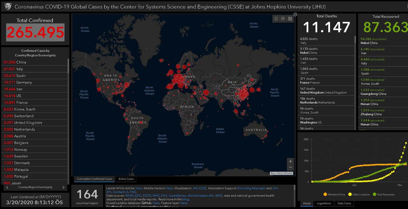Select Austria in confirmed cases list

tap(34, 136)
